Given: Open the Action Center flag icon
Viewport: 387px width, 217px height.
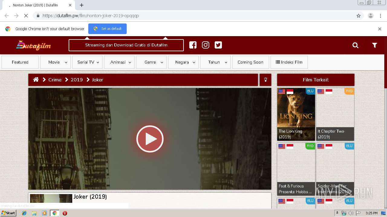Looking at the screenshot, I should point(358,213).
